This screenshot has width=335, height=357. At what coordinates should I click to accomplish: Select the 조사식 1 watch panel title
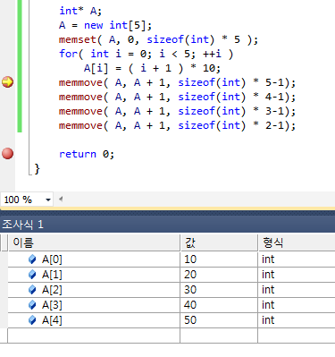[22, 225]
